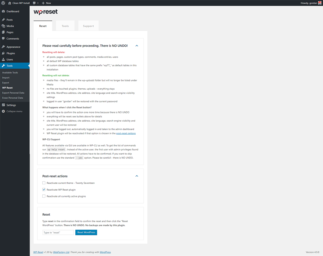This screenshot has height=256, width=323.
Task: Switch to the Tools tab in WP Reset
Action: [65, 26]
